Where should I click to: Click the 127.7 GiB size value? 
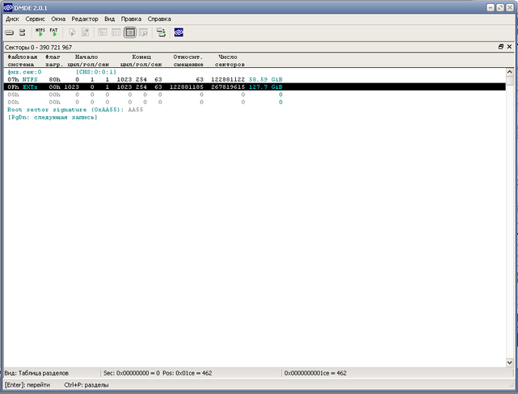point(266,86)
